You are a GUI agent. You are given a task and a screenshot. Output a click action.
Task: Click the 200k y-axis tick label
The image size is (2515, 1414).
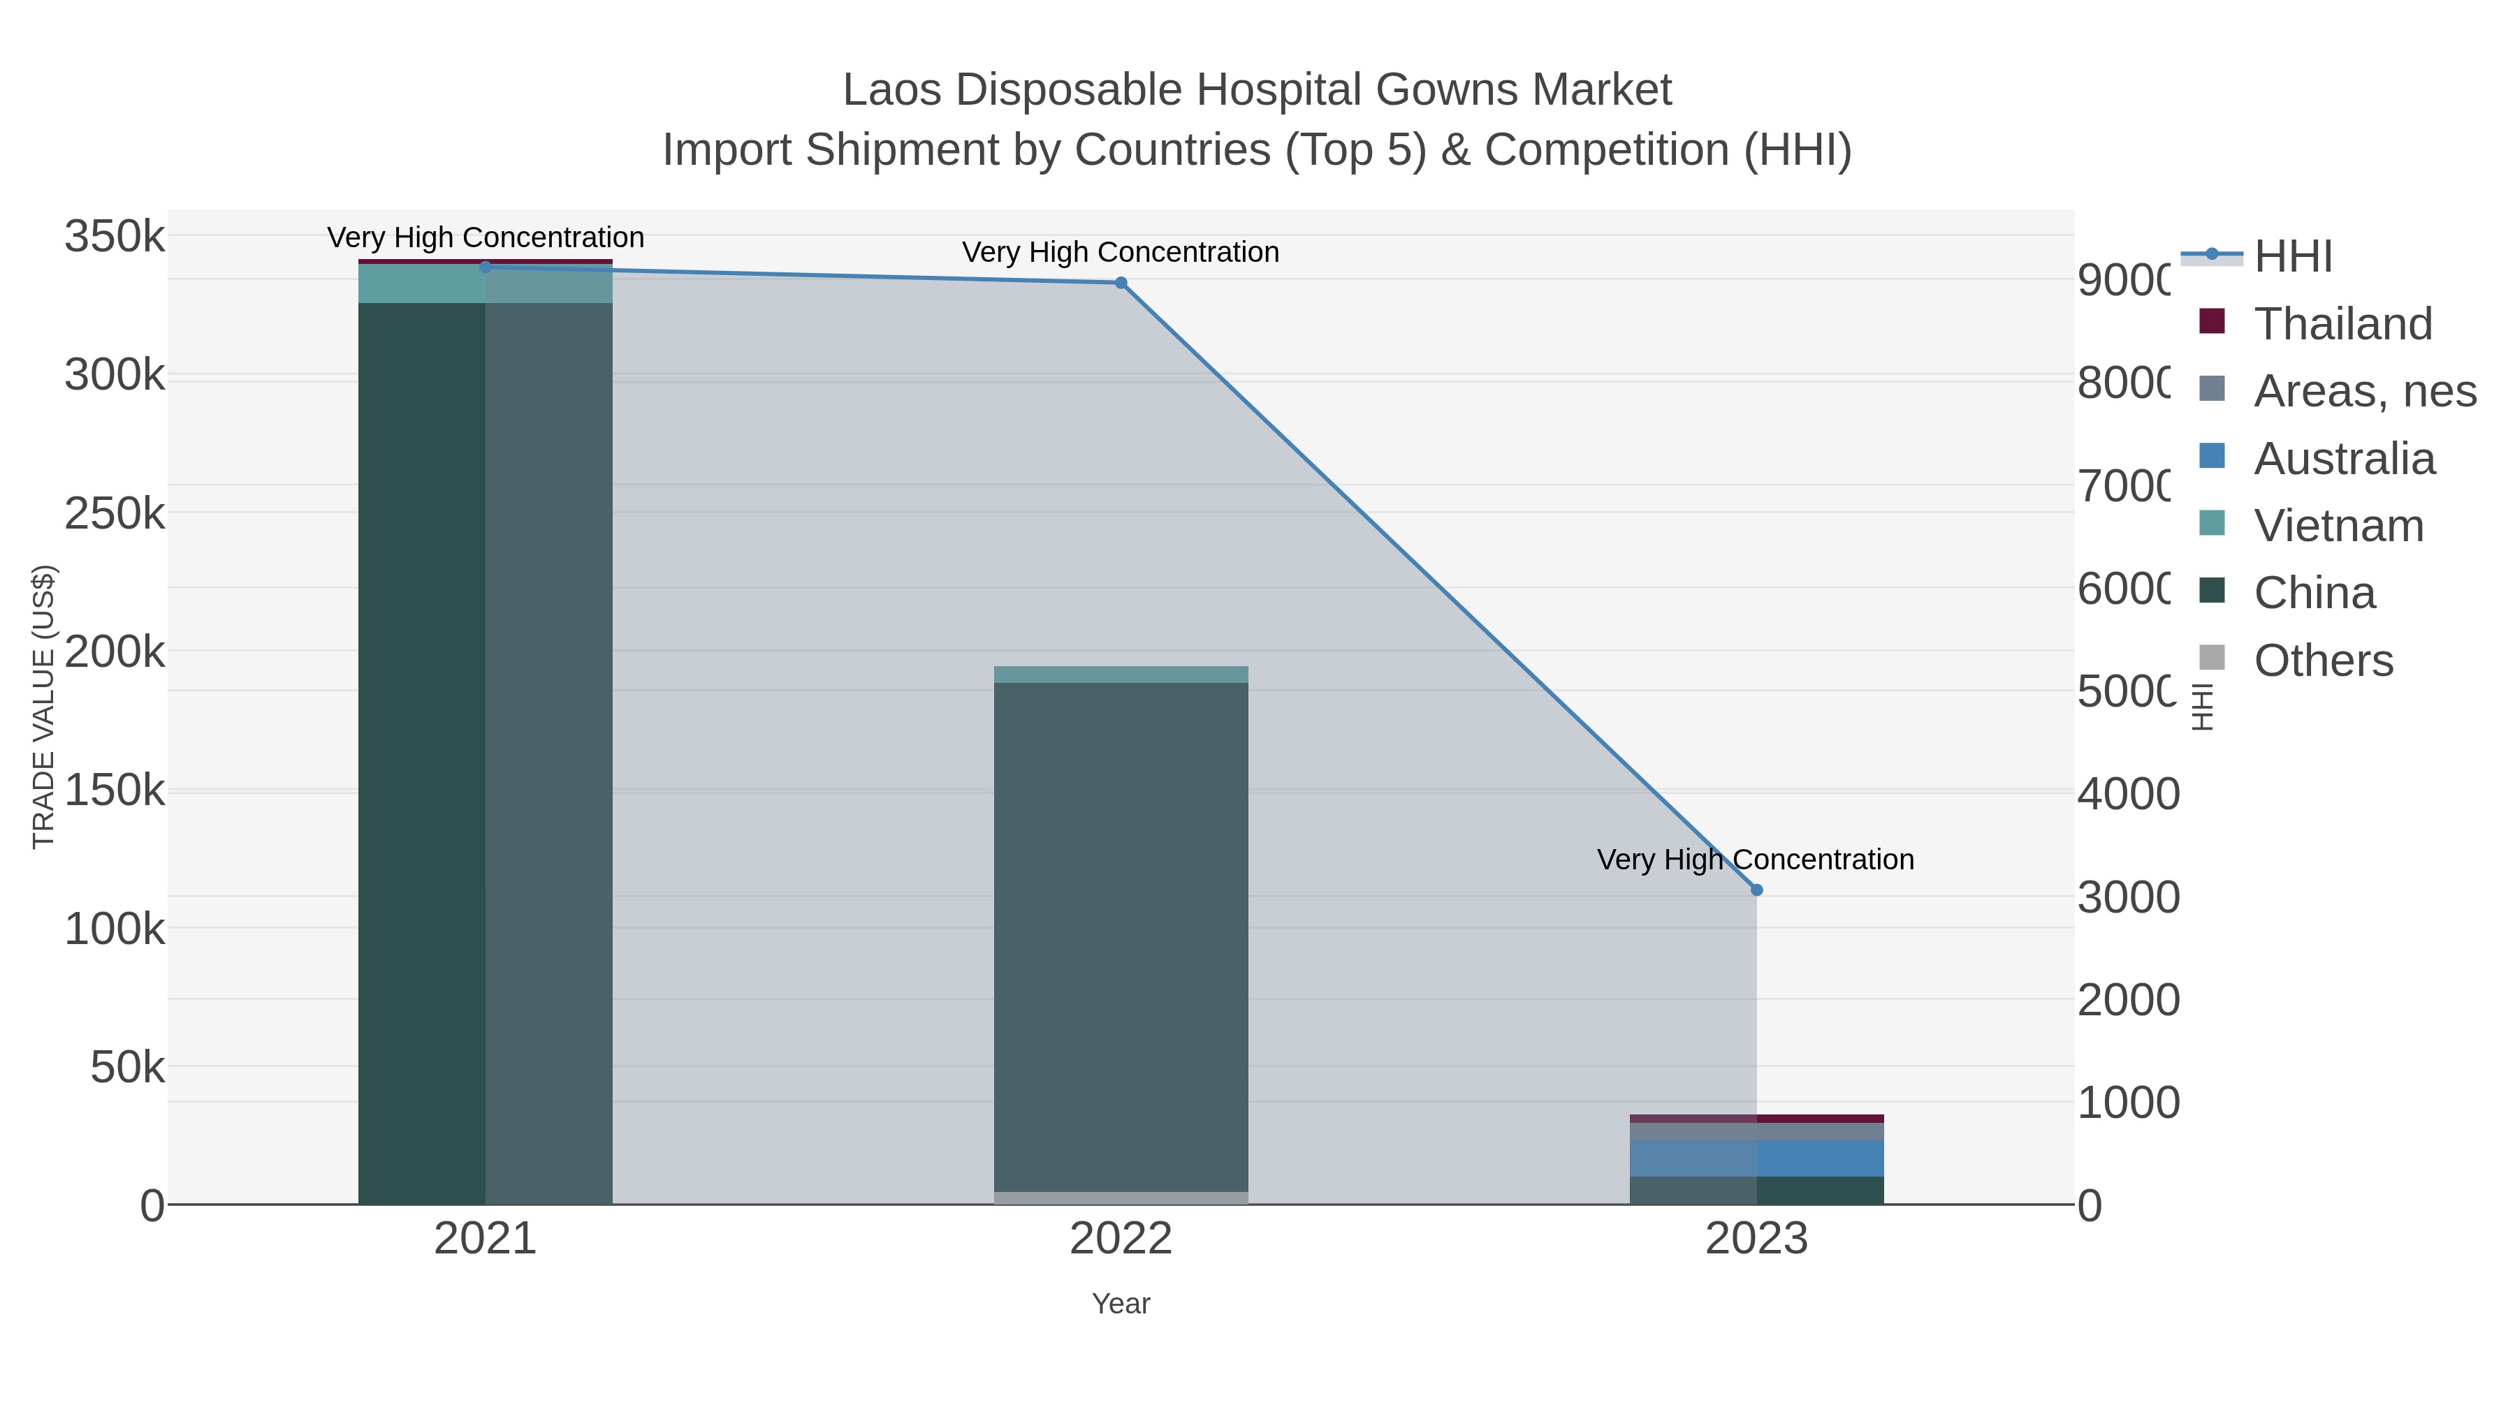(x=115, y=652)
